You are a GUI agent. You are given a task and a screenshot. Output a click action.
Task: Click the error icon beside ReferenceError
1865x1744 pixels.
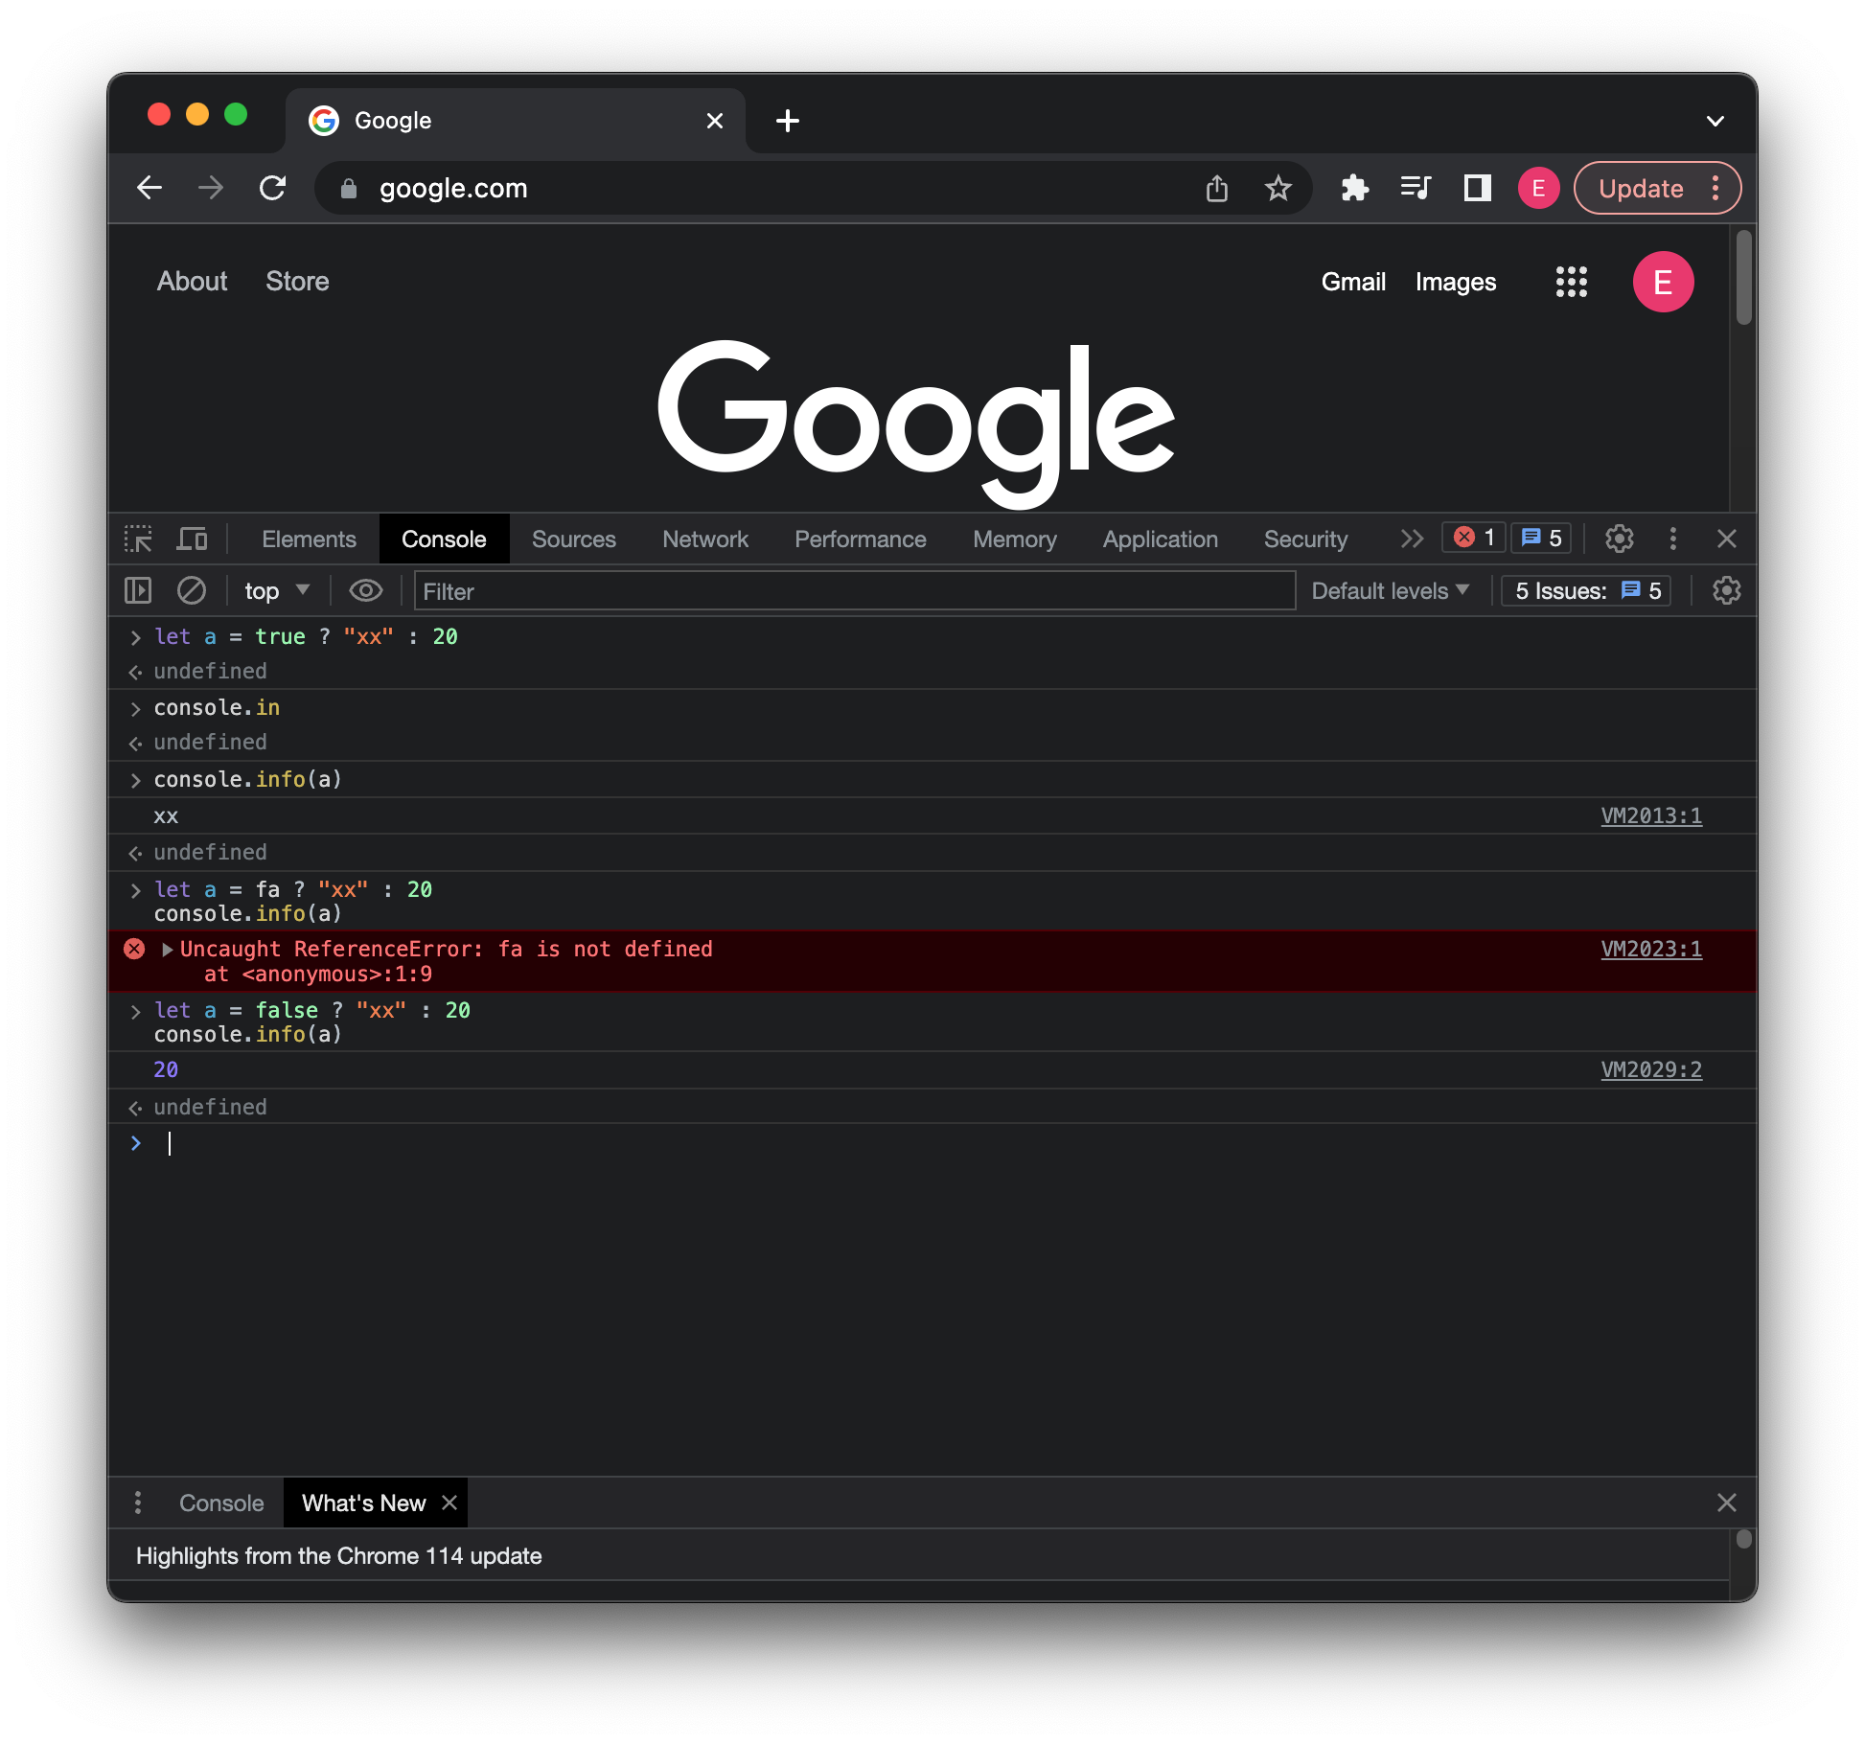(x=134, y=950)
